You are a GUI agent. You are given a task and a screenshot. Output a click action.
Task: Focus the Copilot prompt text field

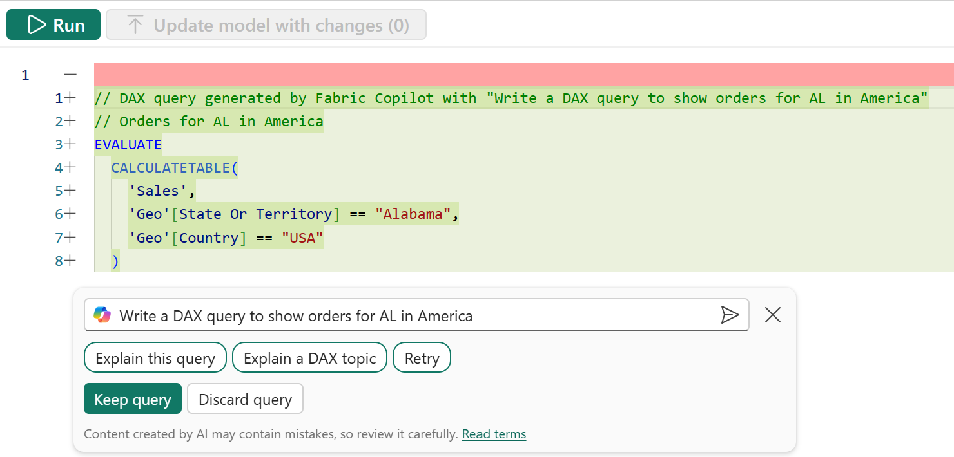pos(413,315)
